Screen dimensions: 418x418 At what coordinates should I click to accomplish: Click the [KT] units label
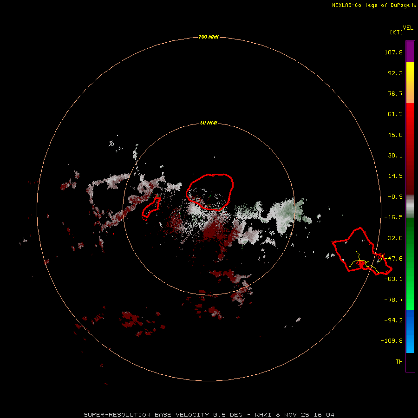(x=396, y=32)
